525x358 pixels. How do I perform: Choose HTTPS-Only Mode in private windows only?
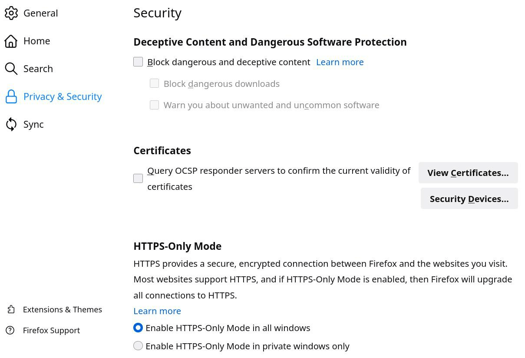click(138, 346)
